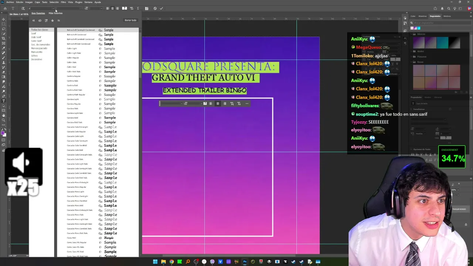Toggle variable fonts filter icon
This screenshot has height=266, width=473.
(x=46, y=21)
